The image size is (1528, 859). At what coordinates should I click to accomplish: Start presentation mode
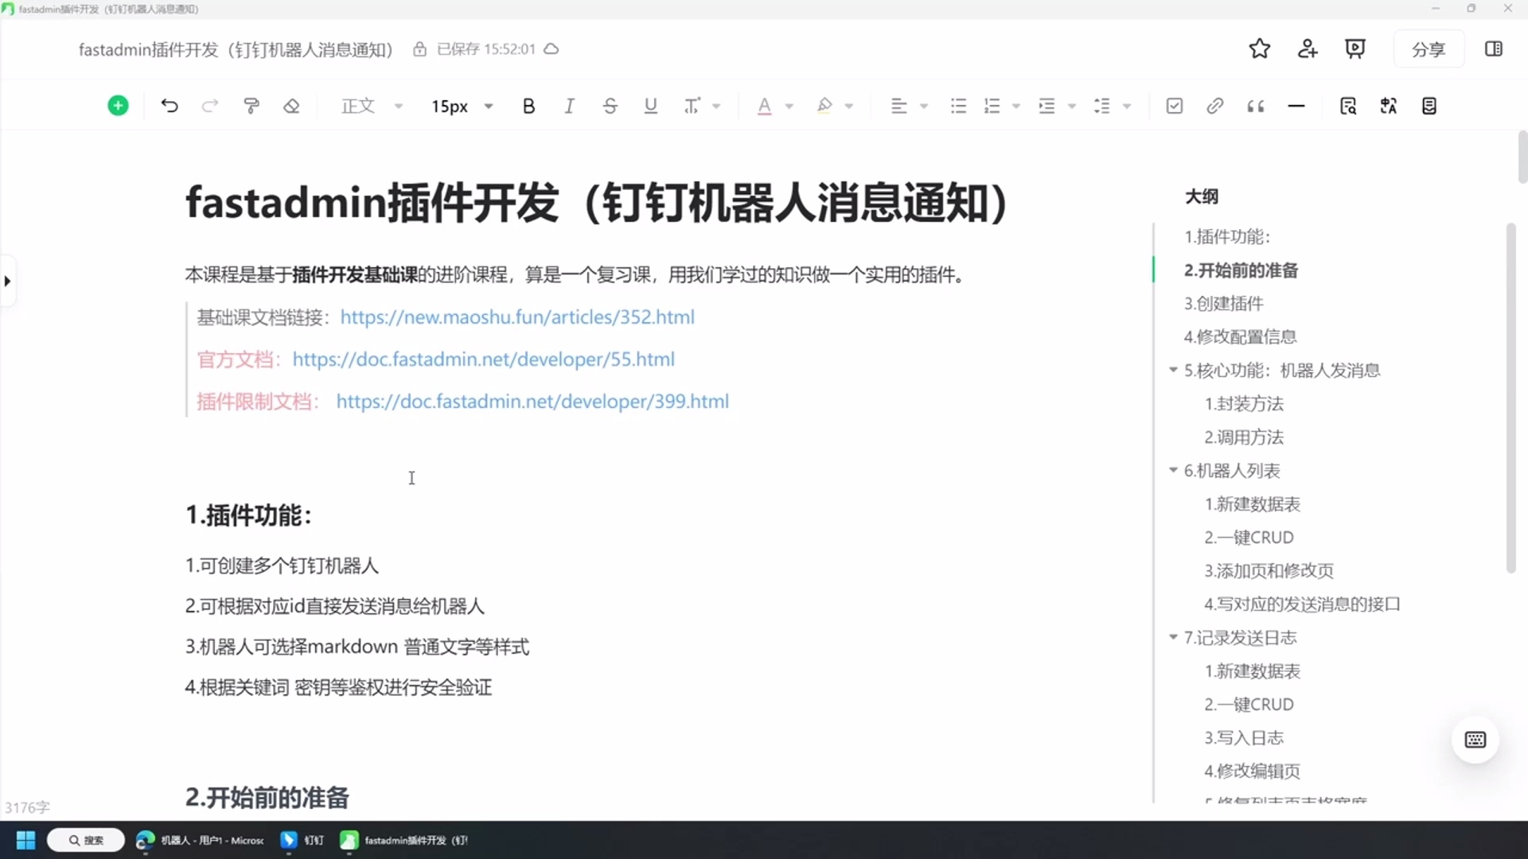point(1355,49)
